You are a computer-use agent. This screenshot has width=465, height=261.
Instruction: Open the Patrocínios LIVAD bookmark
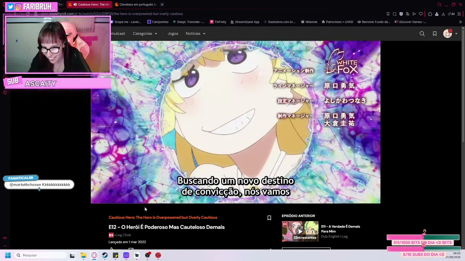(337, 22)
